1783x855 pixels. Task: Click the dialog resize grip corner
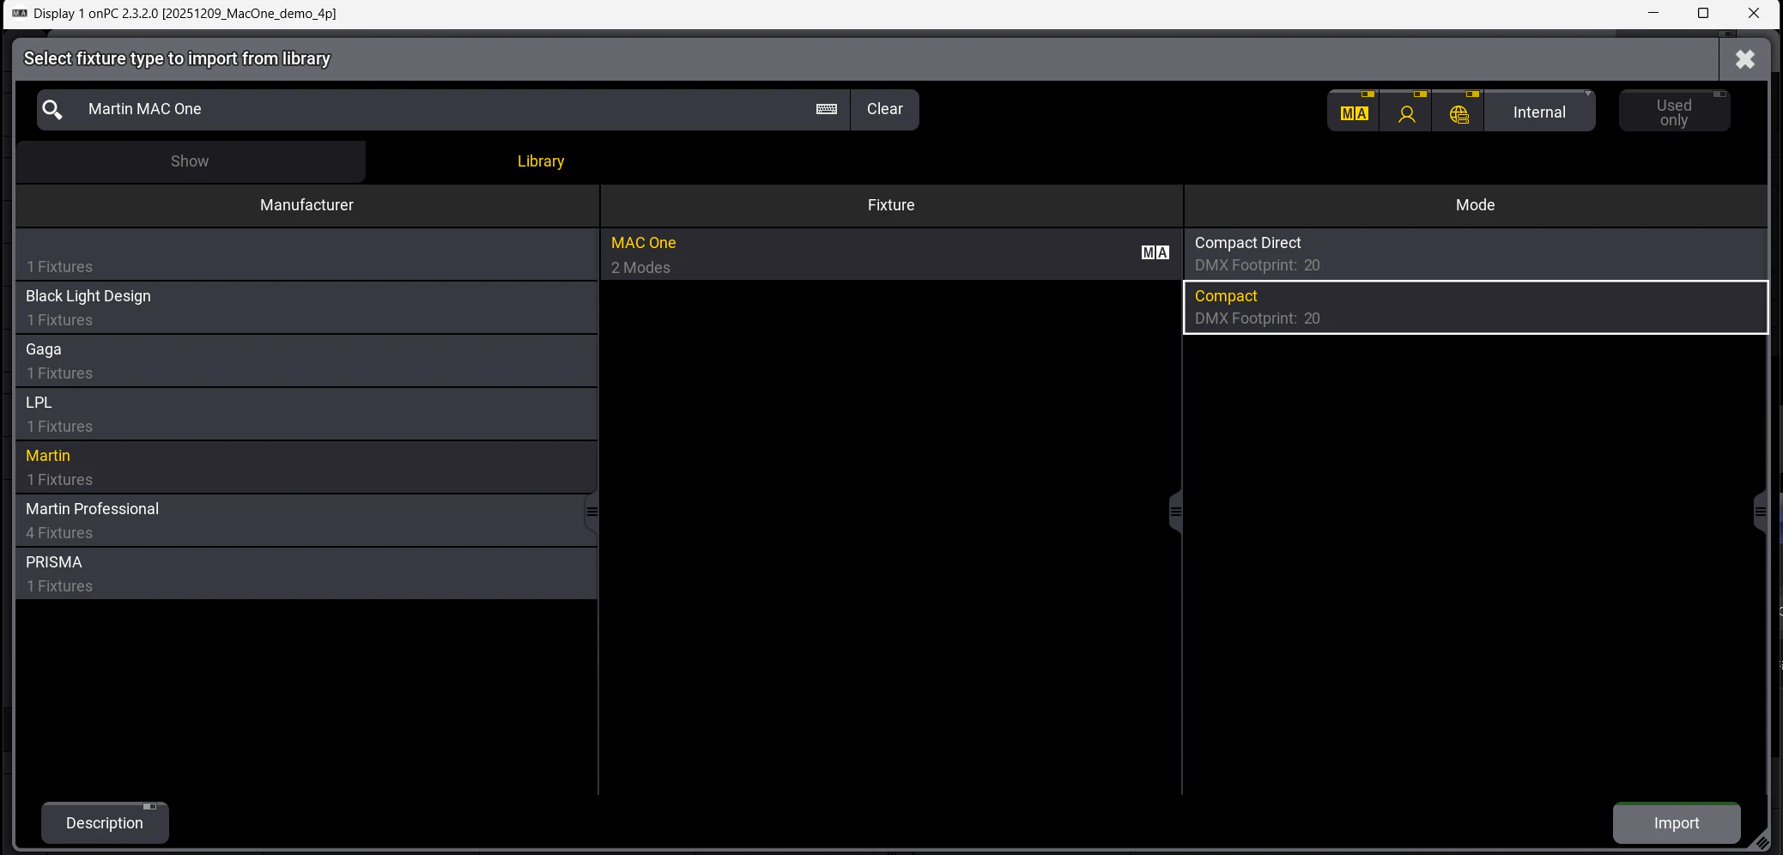click(x=1762, y=842)
